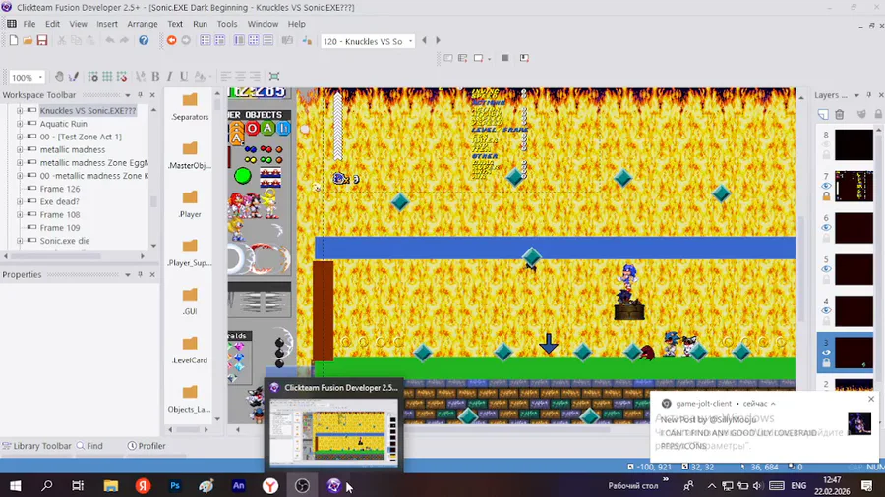Dismiss the game-jolt-client notification
Image resolution: width=885 pixels, height=497 pixels.
[871, 399]
